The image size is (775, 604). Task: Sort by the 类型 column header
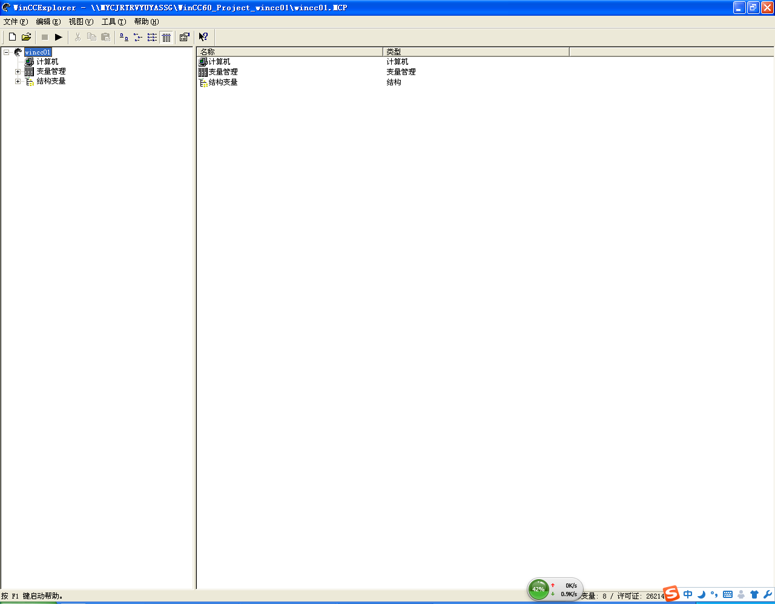coord(477,52)
